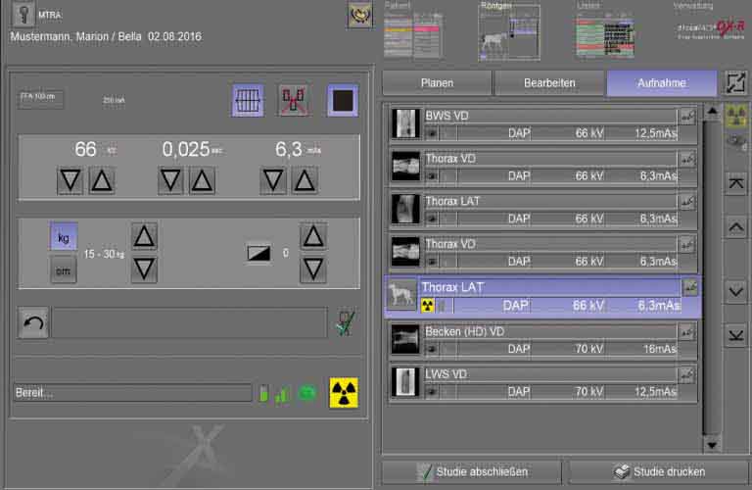The width and height of the screenshot is (752, 490).
Task: Click edit icon on LWS VD row
Action: pyautogui.click(x=687, y=374)
